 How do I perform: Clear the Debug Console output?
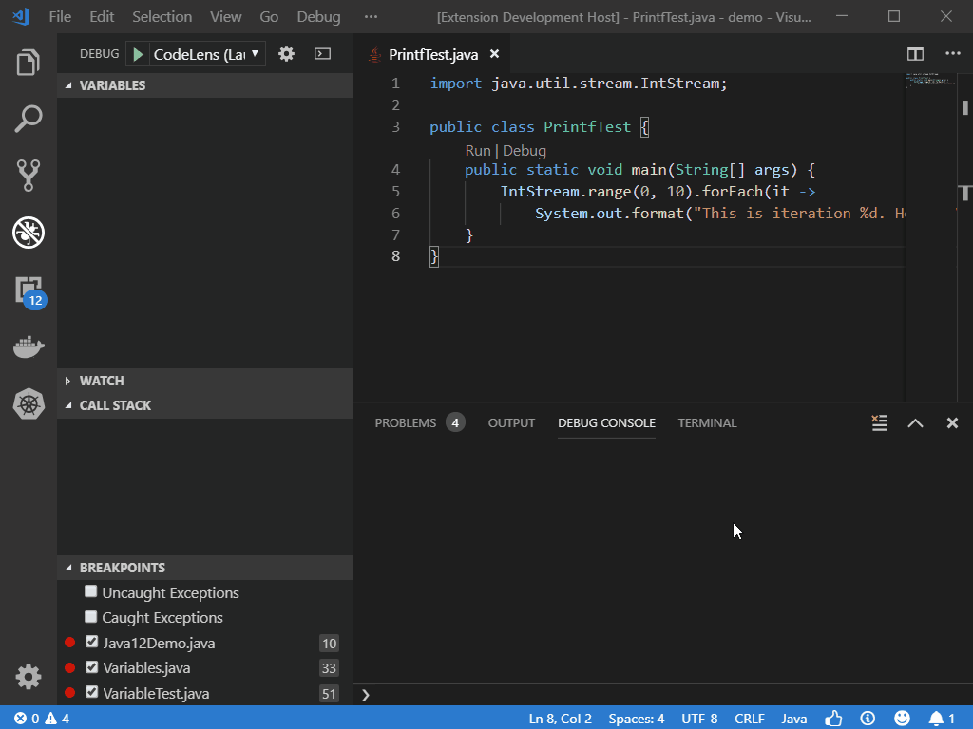coord(879,422)
